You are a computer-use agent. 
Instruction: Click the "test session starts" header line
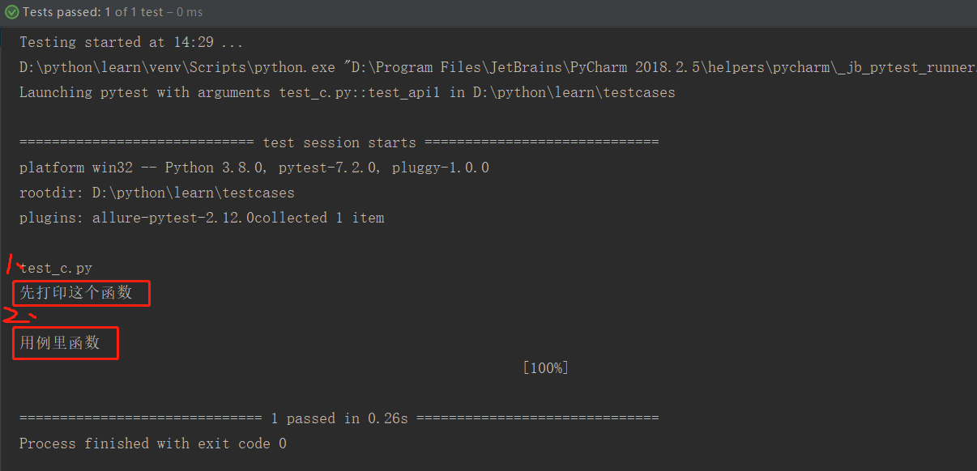(339, 142)
